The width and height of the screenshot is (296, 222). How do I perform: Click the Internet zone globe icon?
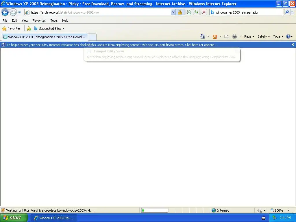coord(214,210)
